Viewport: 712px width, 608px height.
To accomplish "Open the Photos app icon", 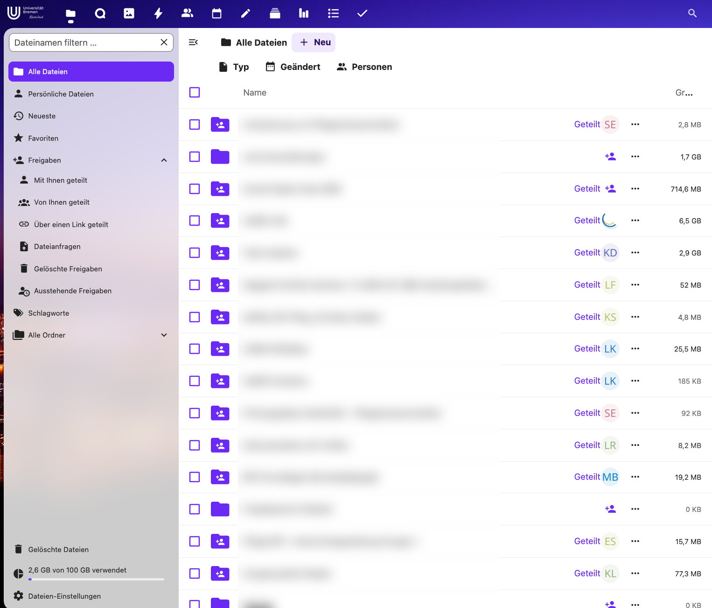I will click(x=129, y=14).
